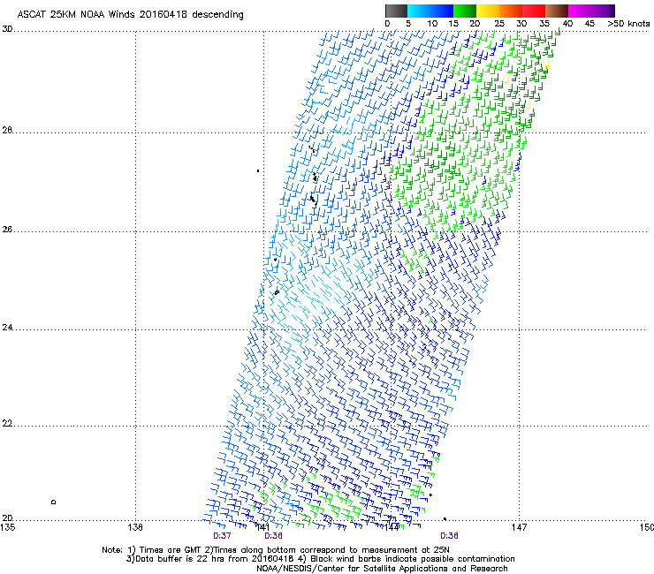
Task: Click the '45' label under the color bar
Action: [x=589, y=24]
